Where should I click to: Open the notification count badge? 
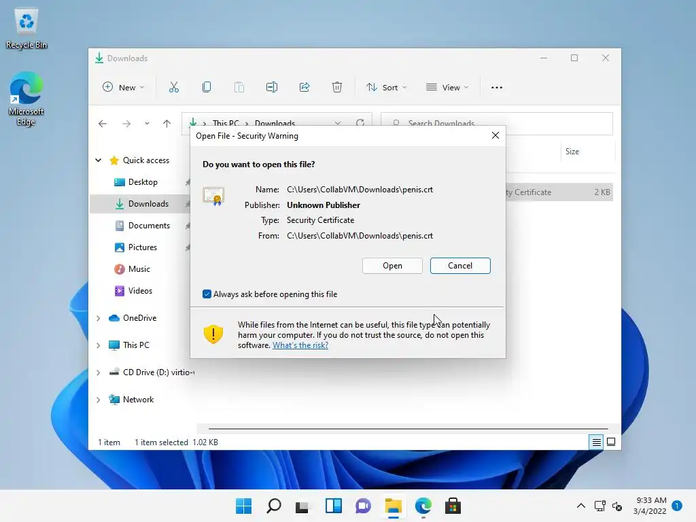click(x=677, y=505)
